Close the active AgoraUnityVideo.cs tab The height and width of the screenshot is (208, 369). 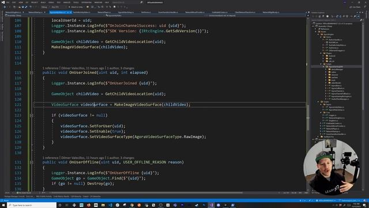[x=70, y=12]
